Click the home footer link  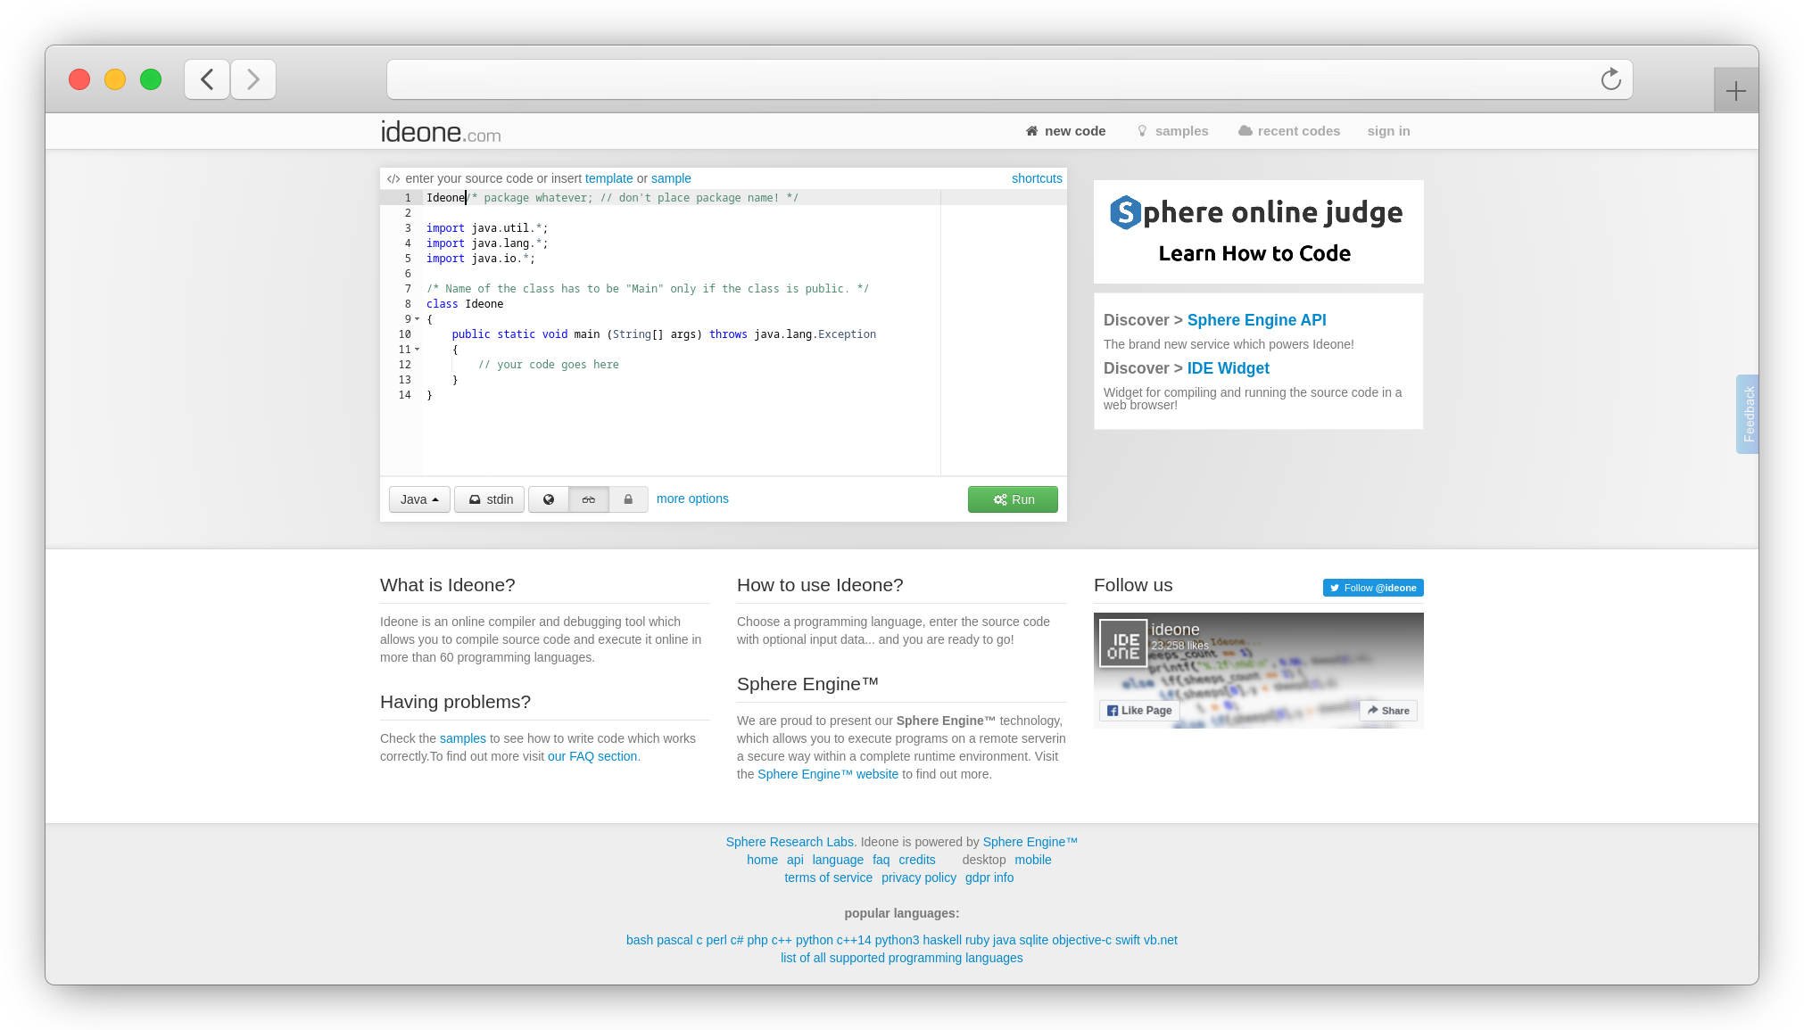[x=762, y=860]
